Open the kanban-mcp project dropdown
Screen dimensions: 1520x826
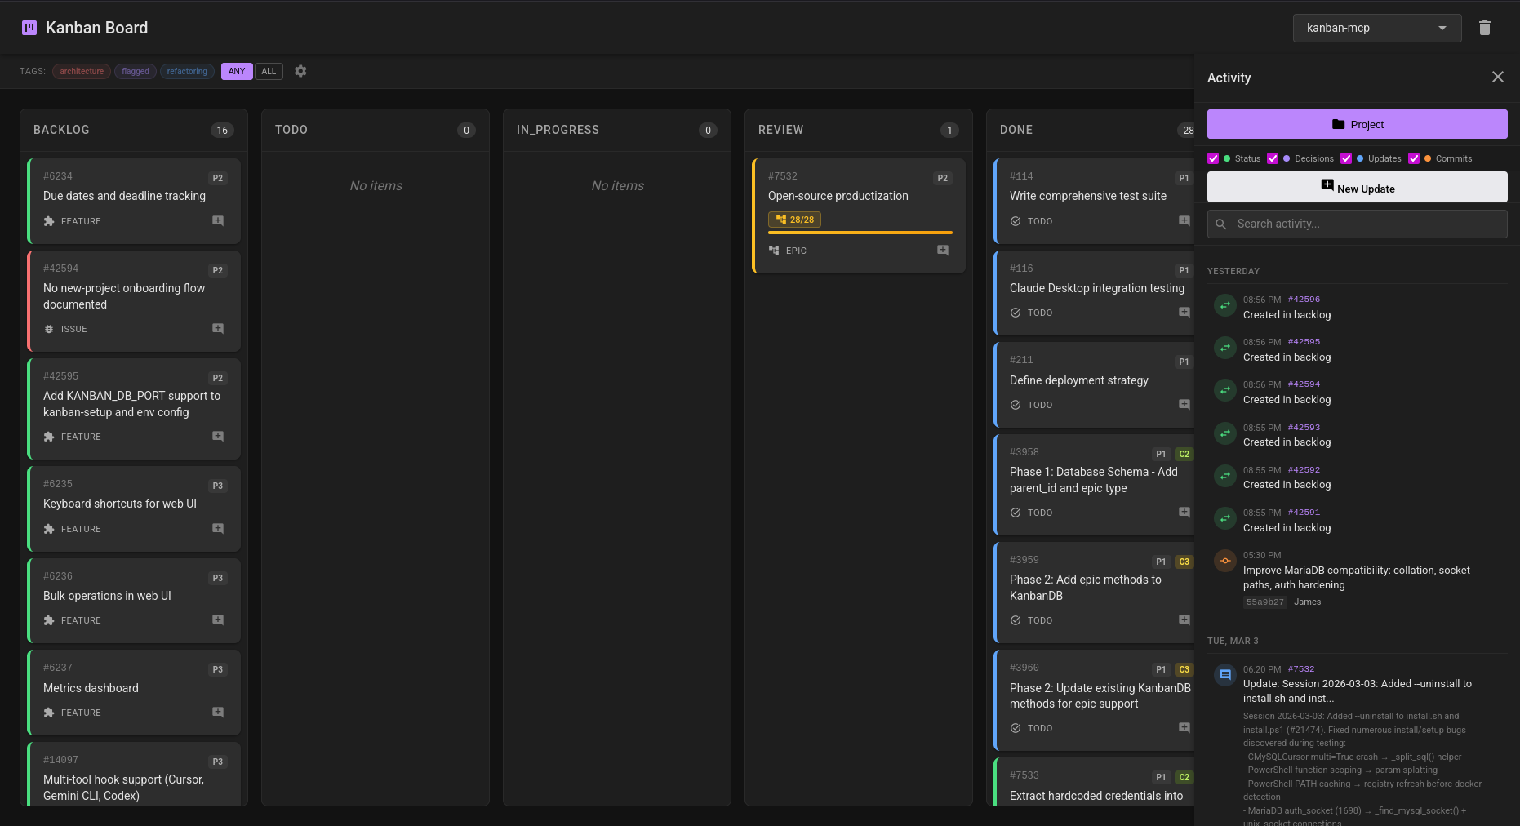pos(1377,28)
